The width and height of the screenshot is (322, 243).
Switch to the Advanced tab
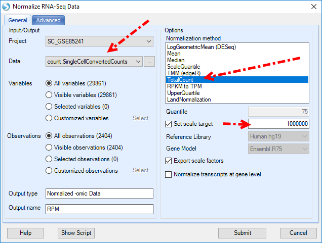(49, 20)
